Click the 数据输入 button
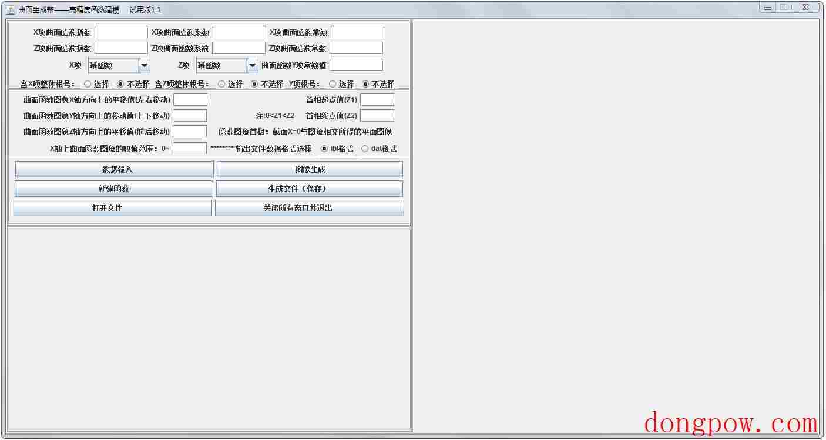This screenshot has height=440, width=826. click(115, 169)
